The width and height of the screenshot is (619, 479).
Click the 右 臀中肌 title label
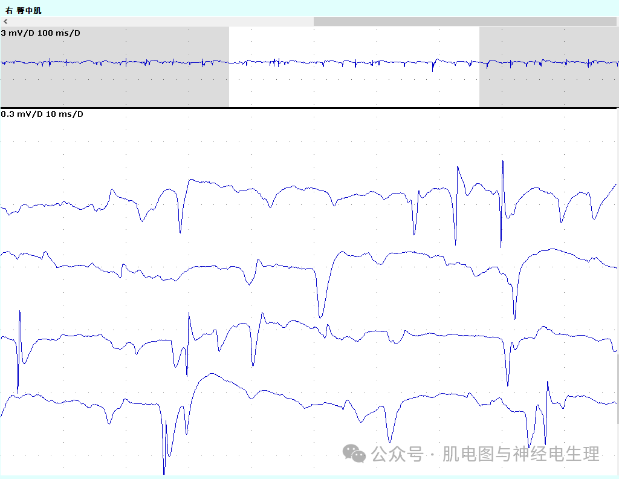[x=24, y=10]
